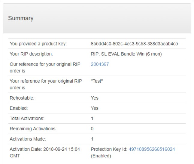Click the '(Enabled)' status under Protection Key Id

click(101, 156)
